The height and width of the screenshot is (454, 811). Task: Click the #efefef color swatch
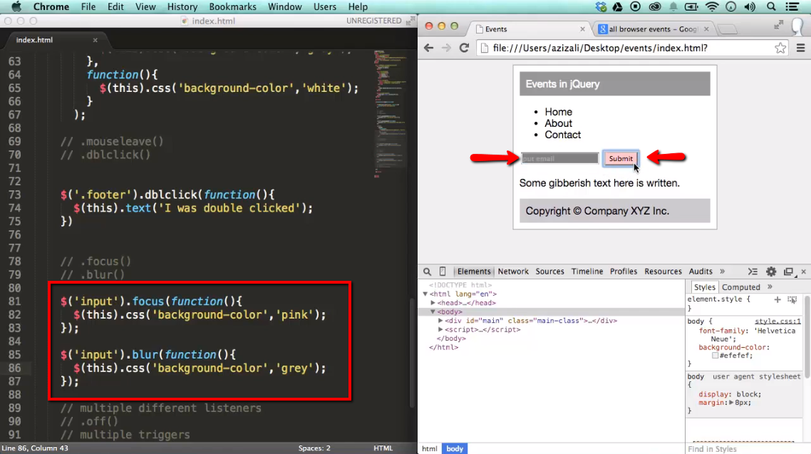click(715, 355)
